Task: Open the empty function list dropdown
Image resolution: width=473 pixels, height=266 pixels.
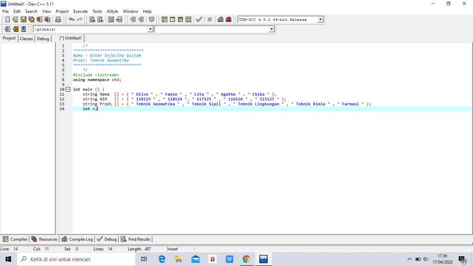Action: pos(271,29)
